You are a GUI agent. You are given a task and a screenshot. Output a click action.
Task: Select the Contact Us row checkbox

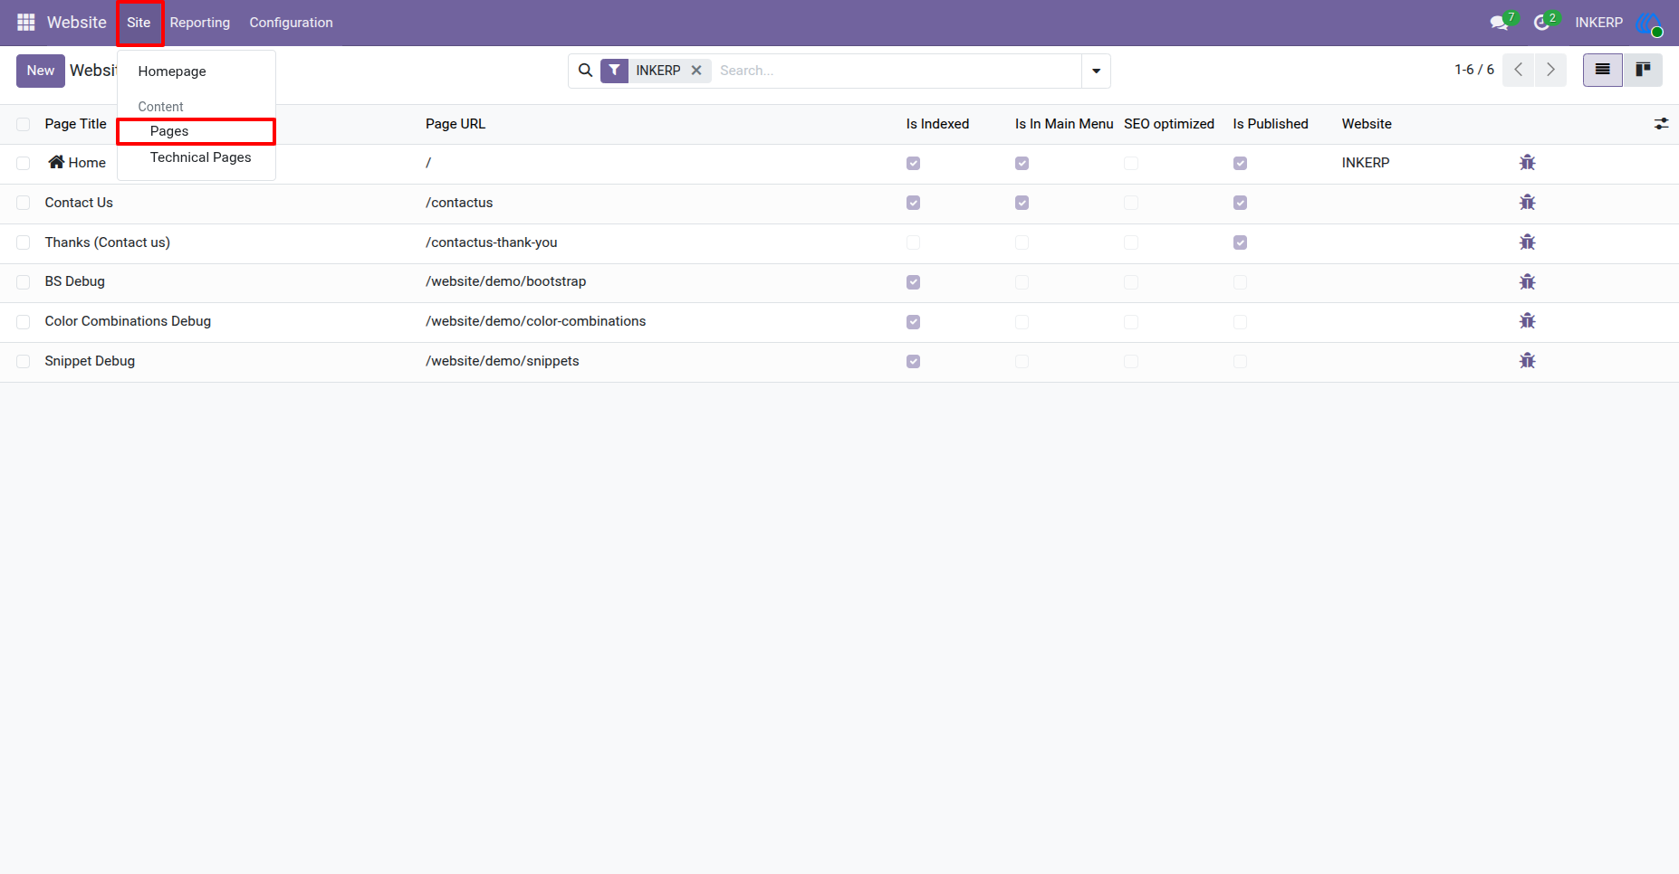click(24, 203)
